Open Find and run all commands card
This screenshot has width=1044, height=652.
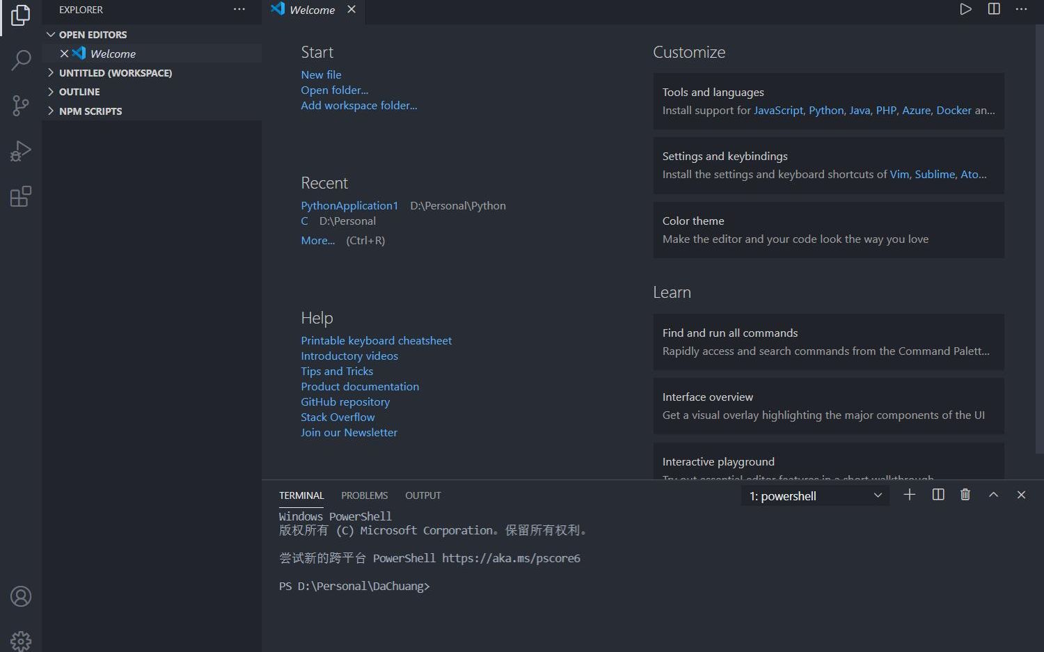pyautogui.click(x=828, y=342)
